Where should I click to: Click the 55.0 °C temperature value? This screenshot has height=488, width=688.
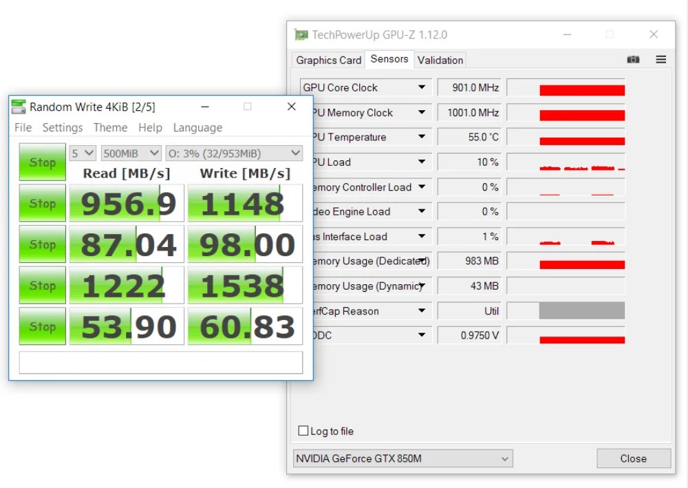[469, 137]
